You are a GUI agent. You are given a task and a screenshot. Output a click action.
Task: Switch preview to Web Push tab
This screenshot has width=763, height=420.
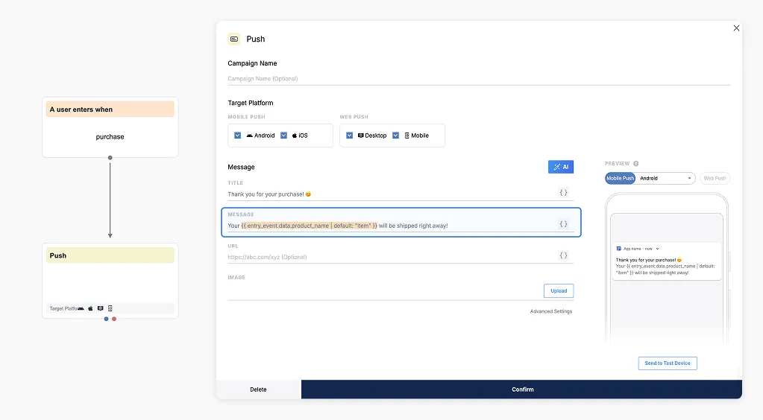715,179
